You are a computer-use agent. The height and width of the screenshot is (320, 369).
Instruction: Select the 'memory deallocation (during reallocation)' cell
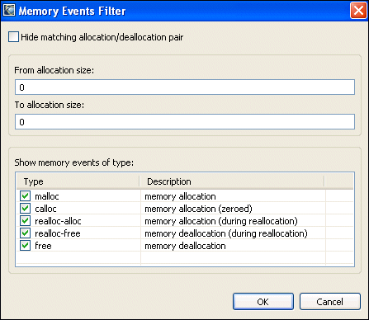click(226, 233)
